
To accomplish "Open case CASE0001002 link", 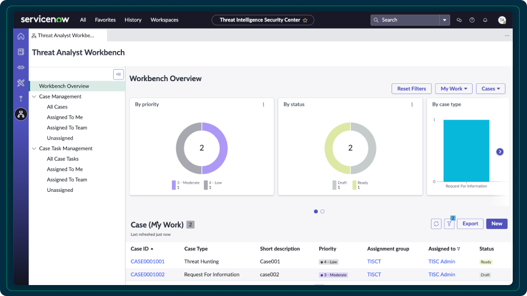I will [148, 275].
